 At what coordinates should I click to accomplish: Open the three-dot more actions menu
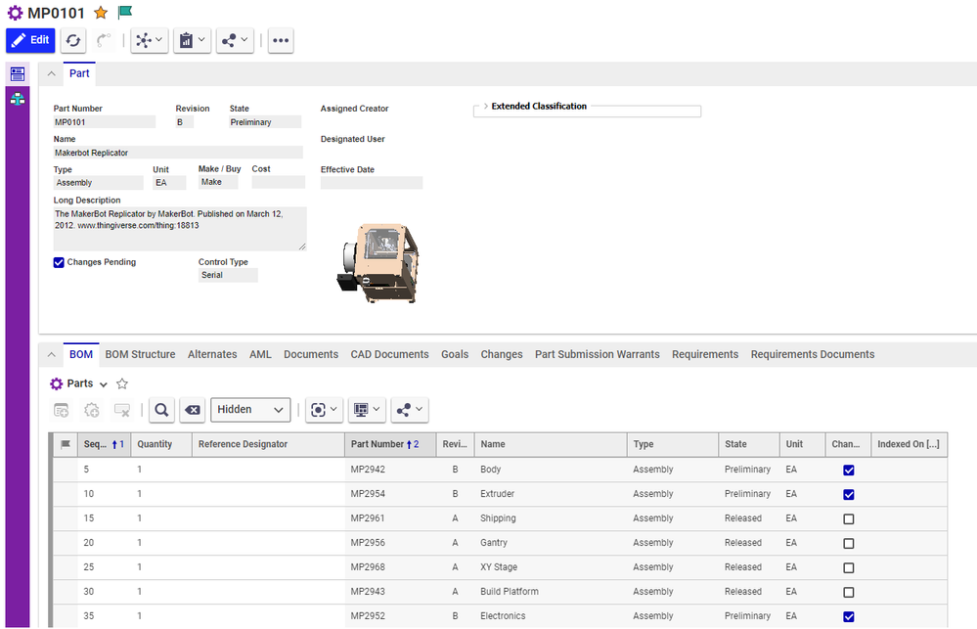pos(281,40)
